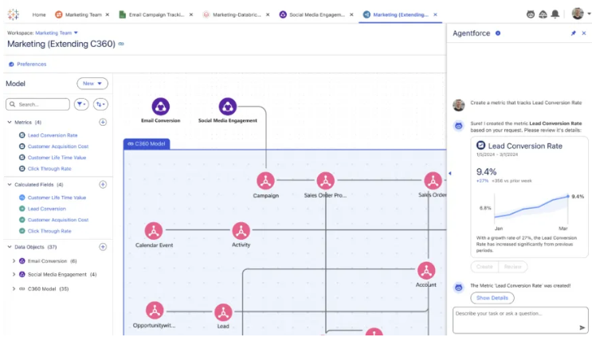The height and width of the screenshot is (341, 592).
Task: Open the Customer Life Time Value metric
Action: pos(57,158)
